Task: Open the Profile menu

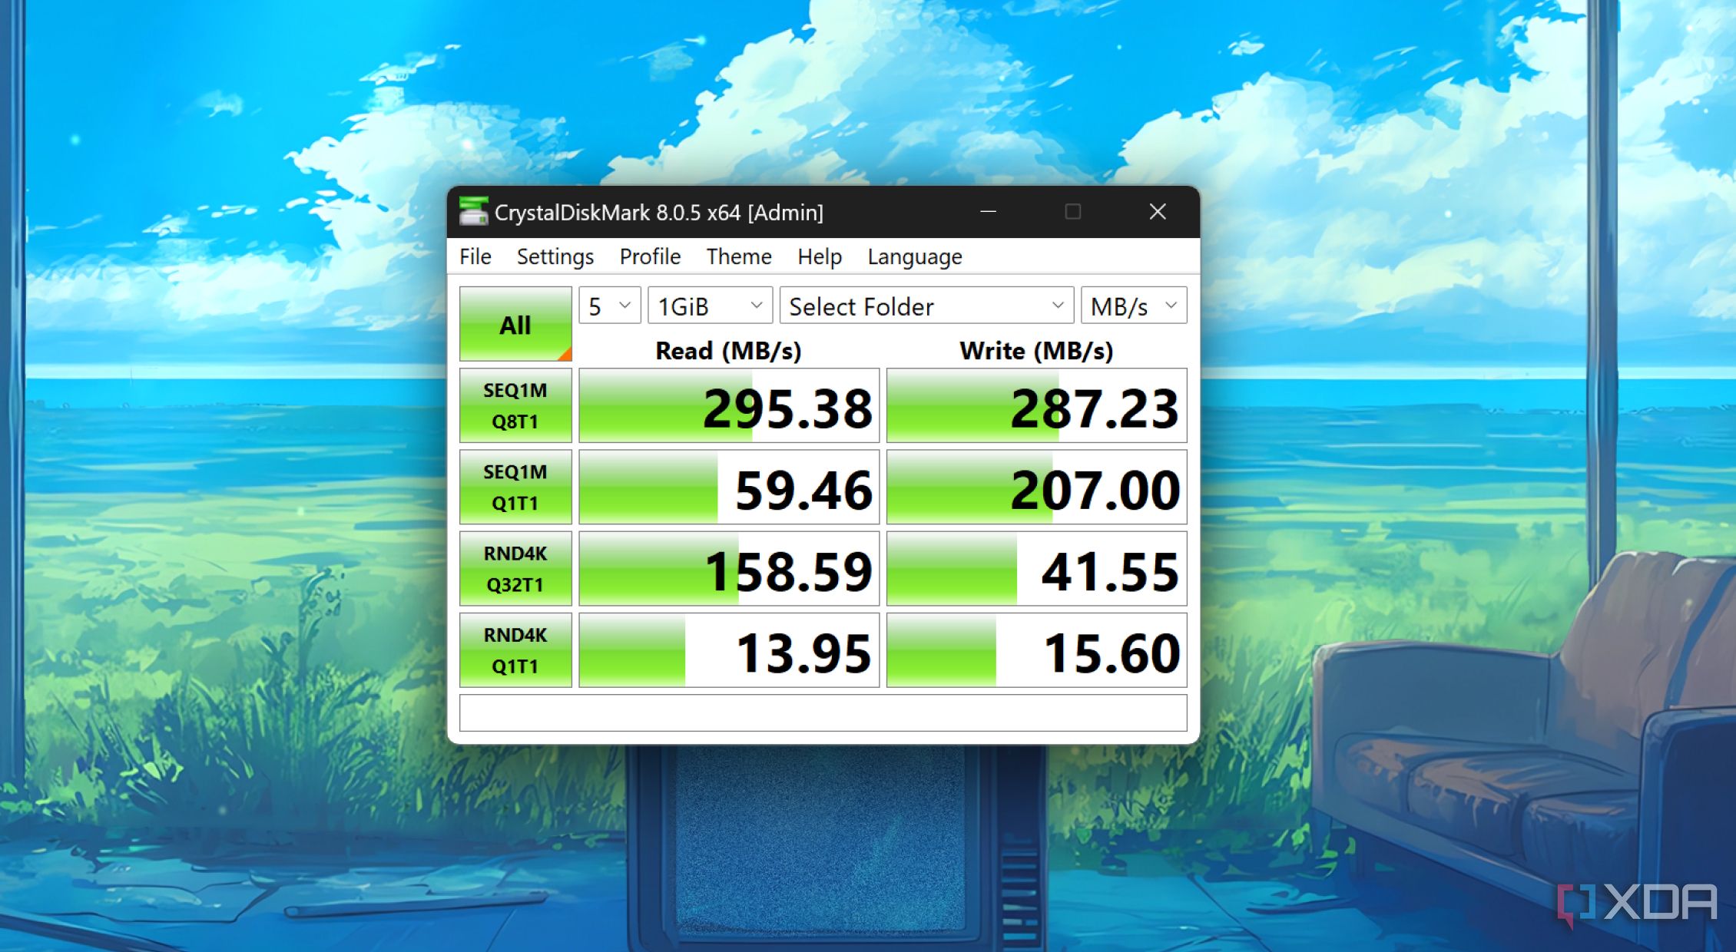Action: pyautogui.click(x=650, y=256)
